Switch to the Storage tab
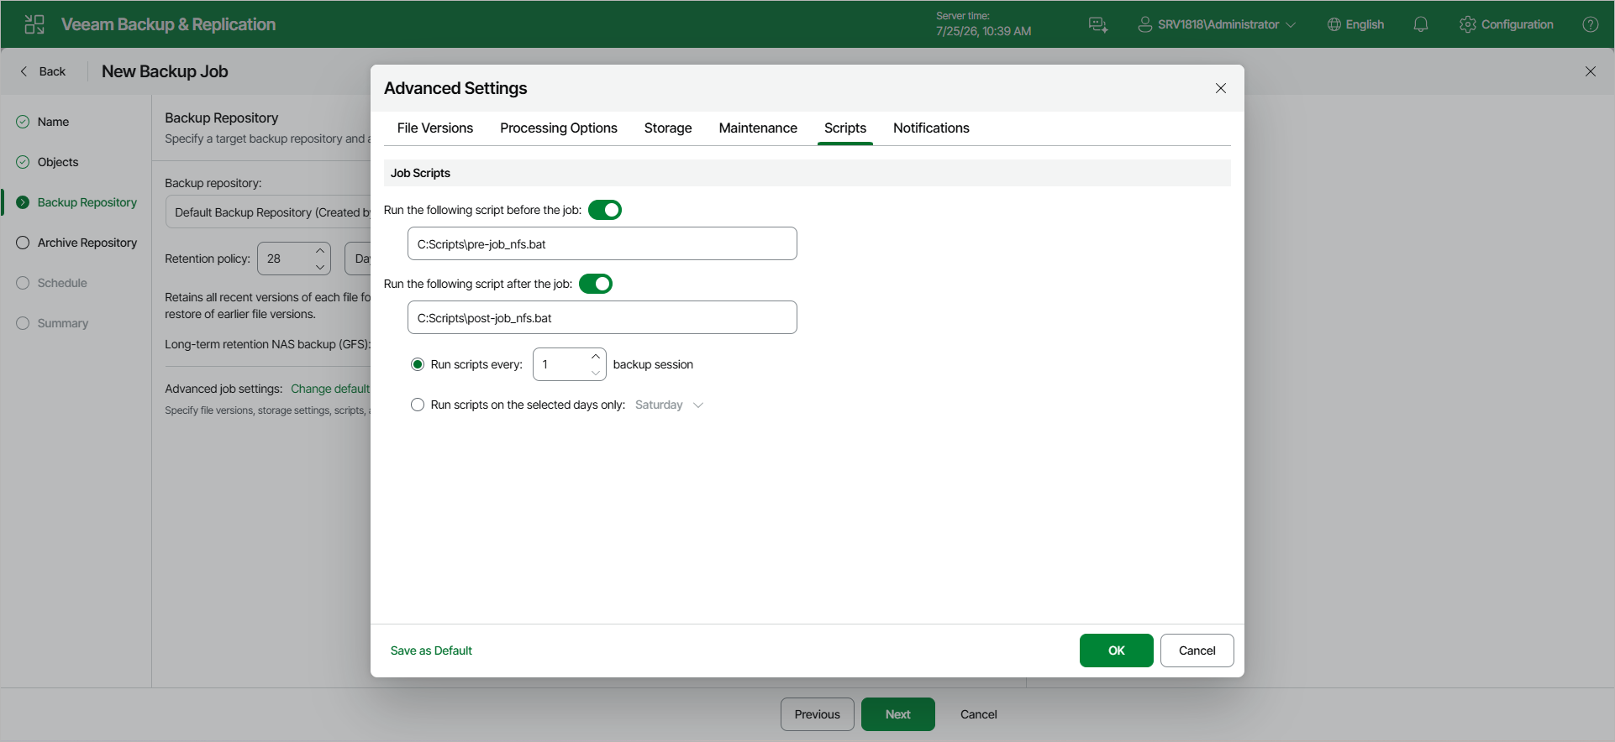The width and height of the screenshot is (1615, 742). coord(668,128)
